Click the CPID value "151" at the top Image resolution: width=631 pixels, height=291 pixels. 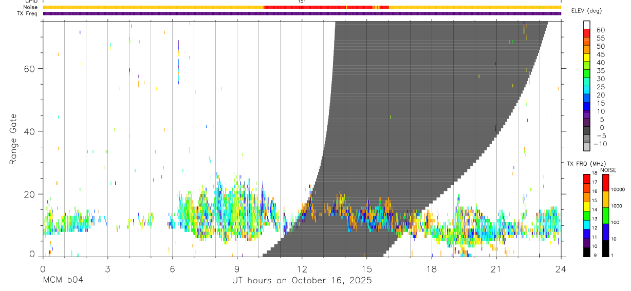(302, 2)
